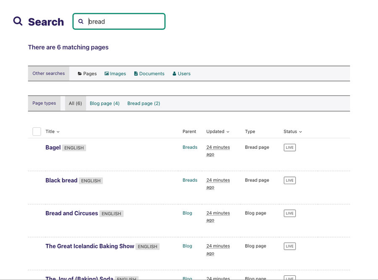Click the Bread page type cell for Black bread
The width and height of the screenshot is (378, 280).
257,180
